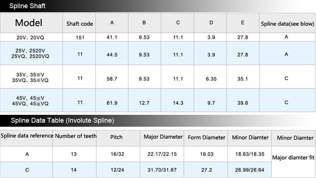Select the 25V, 2520V model cell
The image size is (316, 178).
(x=30, y=53)
